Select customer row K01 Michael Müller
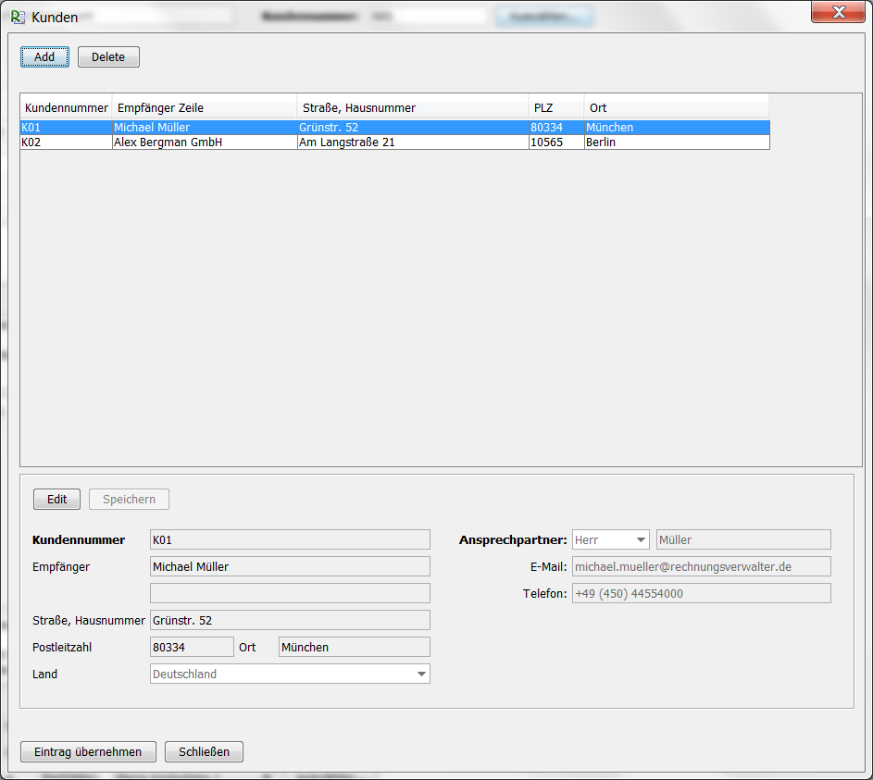This screenshot has width=873, height=780. [278, 128]
